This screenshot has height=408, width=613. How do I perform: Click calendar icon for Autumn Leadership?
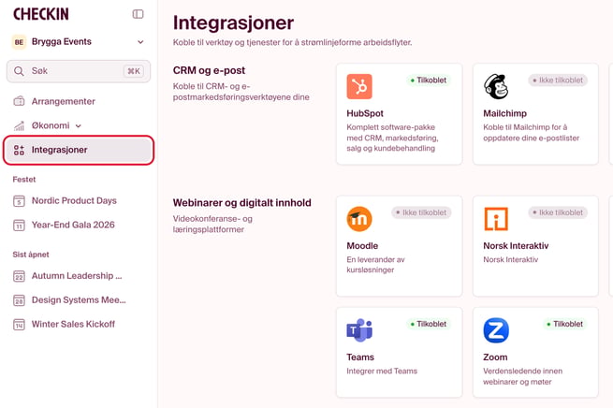click(19, 276)
